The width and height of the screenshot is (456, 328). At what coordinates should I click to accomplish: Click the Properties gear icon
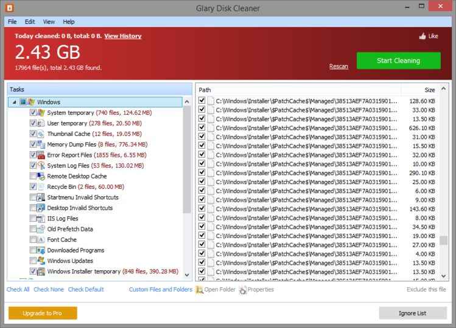pyautogui.click(x=243, y=290)
